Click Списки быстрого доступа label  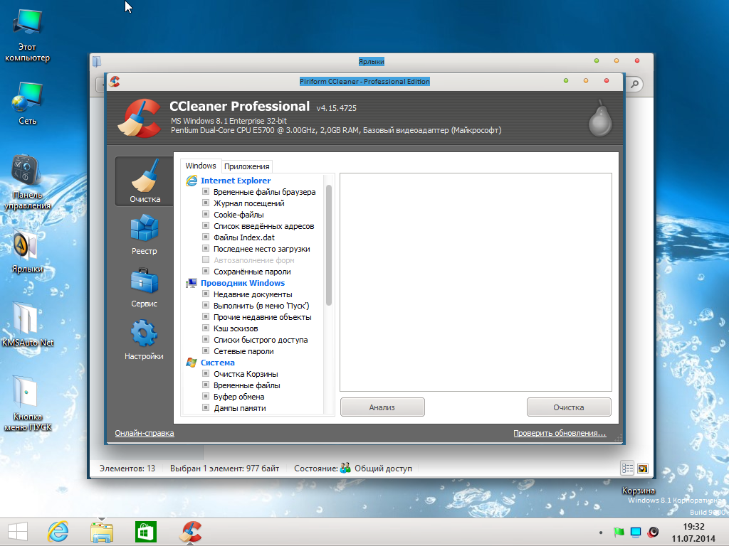pos(261,340)
